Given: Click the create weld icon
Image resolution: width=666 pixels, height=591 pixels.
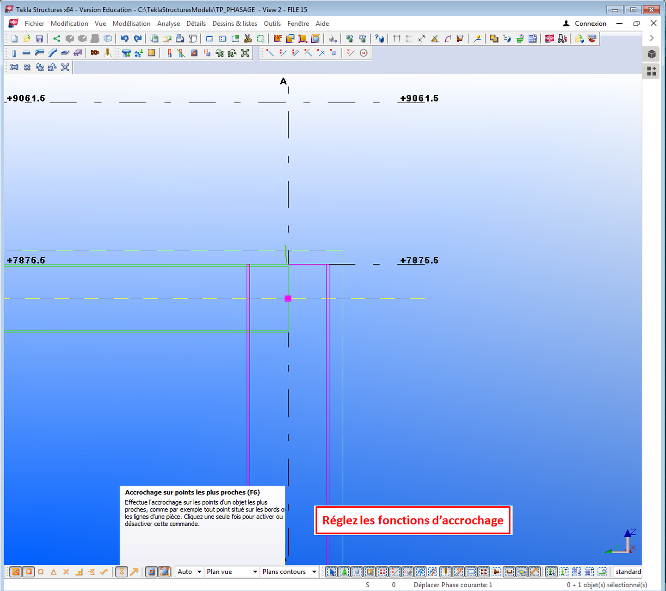Looking at the screenshot, I should (107, 53).
